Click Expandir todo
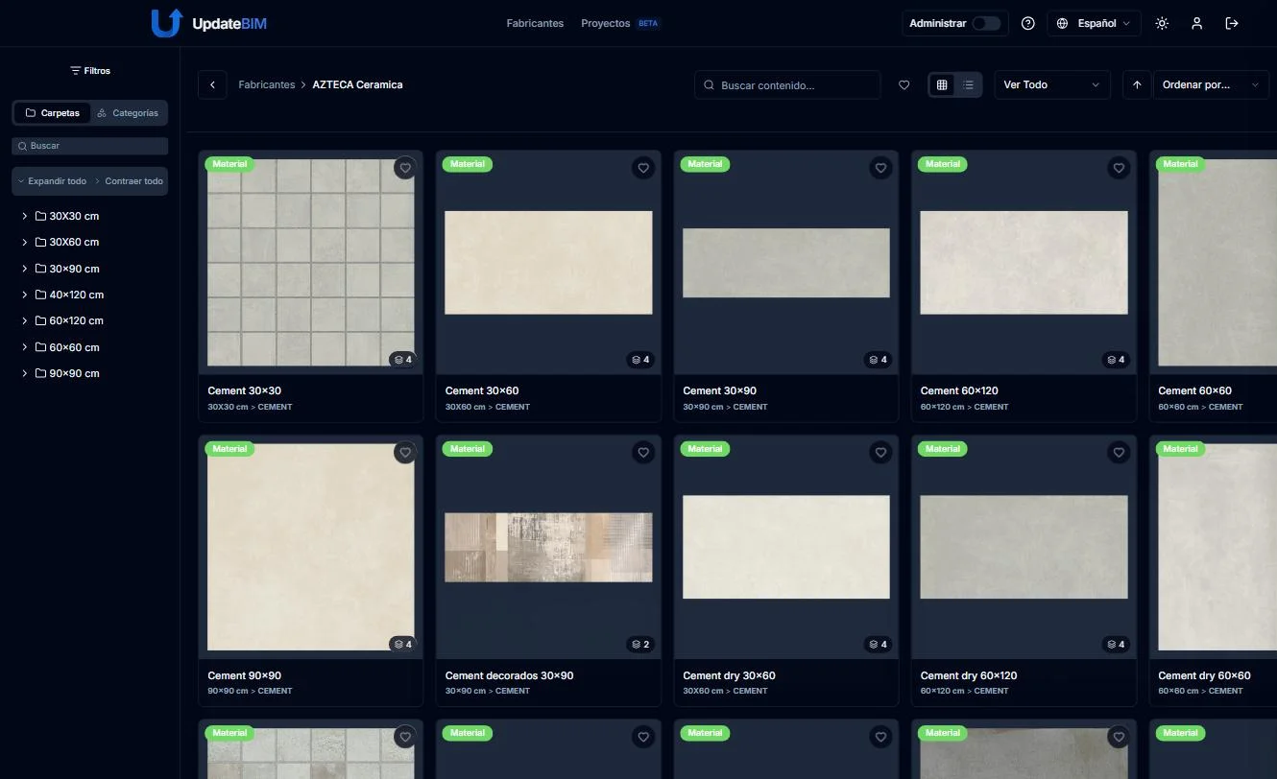The image size is (1277, 779). click(52, 181)
